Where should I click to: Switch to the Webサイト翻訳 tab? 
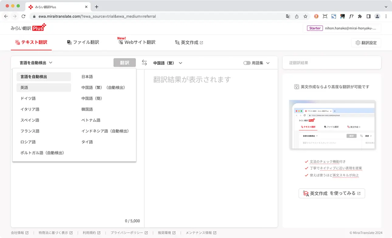click(x=137, y=42)
